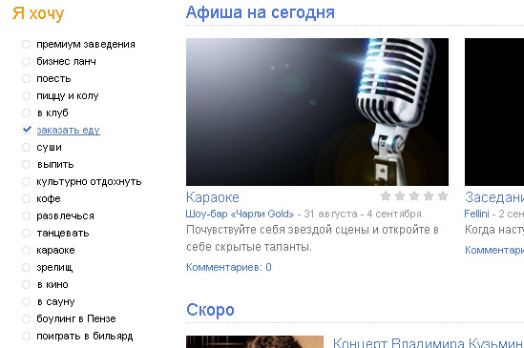Choose the 'культурно отдохнуть' option

click(26, 182)
